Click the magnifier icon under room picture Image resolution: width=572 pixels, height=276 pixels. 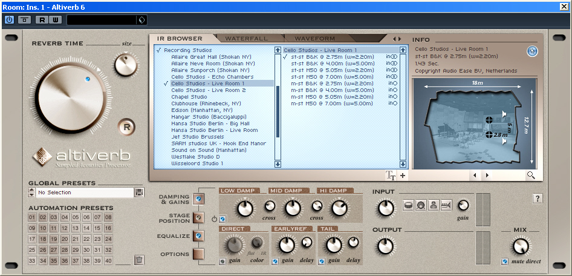[531, 176]
